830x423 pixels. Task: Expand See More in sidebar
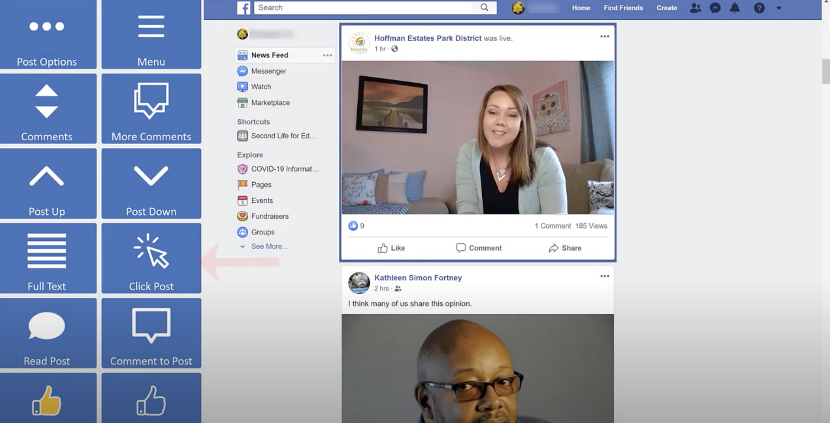point(269,246)
